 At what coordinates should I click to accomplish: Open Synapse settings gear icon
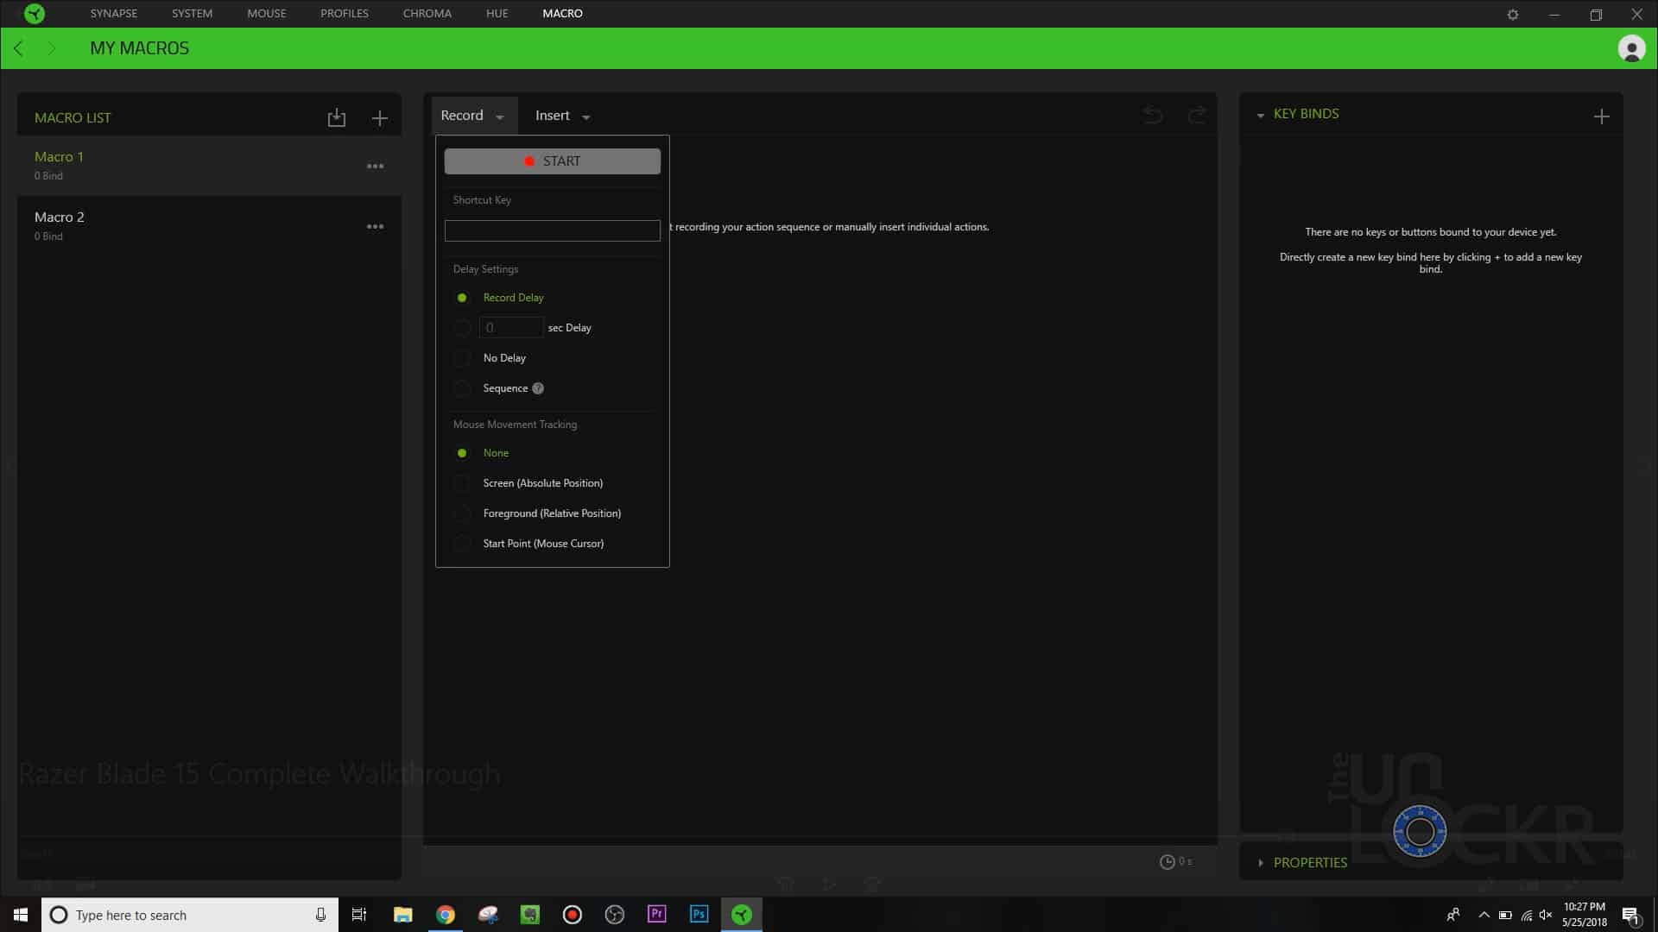coord(1512,15)
